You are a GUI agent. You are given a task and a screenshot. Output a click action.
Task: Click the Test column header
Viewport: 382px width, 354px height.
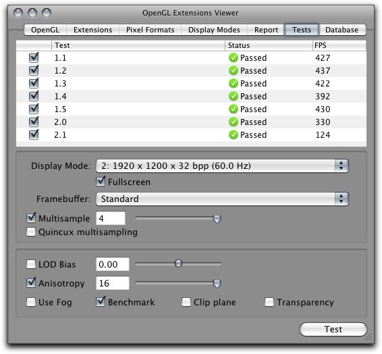pos(138,45)
